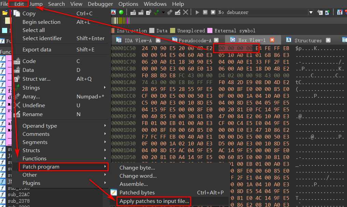Expand the Plugins submenu
The height and width of the screenshot is (207, 347).
pyautogui.click(x=60, y=183)
